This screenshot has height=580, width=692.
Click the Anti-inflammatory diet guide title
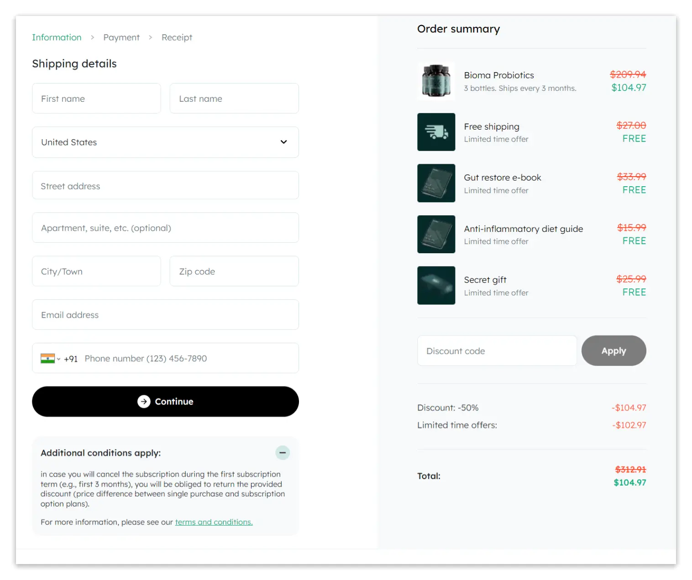(x=523, y=229)
